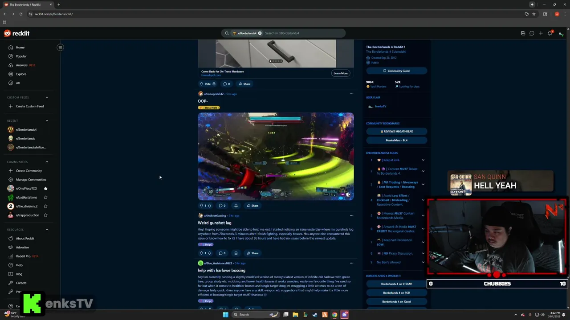Open Manage Communities
The image size is (570, 320).
(x=31, y=180)
